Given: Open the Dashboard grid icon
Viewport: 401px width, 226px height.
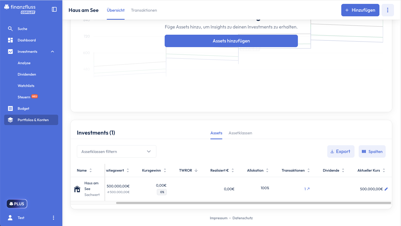Looking at the screenshot, I should [10, 40].
